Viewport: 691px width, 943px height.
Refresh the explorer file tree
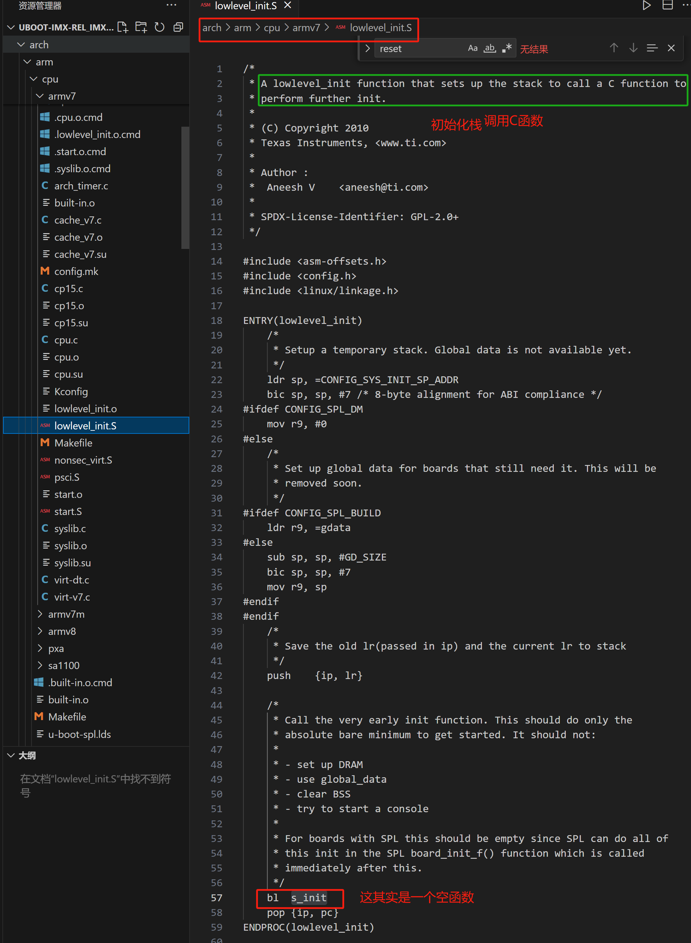click(x=159, y=27)
